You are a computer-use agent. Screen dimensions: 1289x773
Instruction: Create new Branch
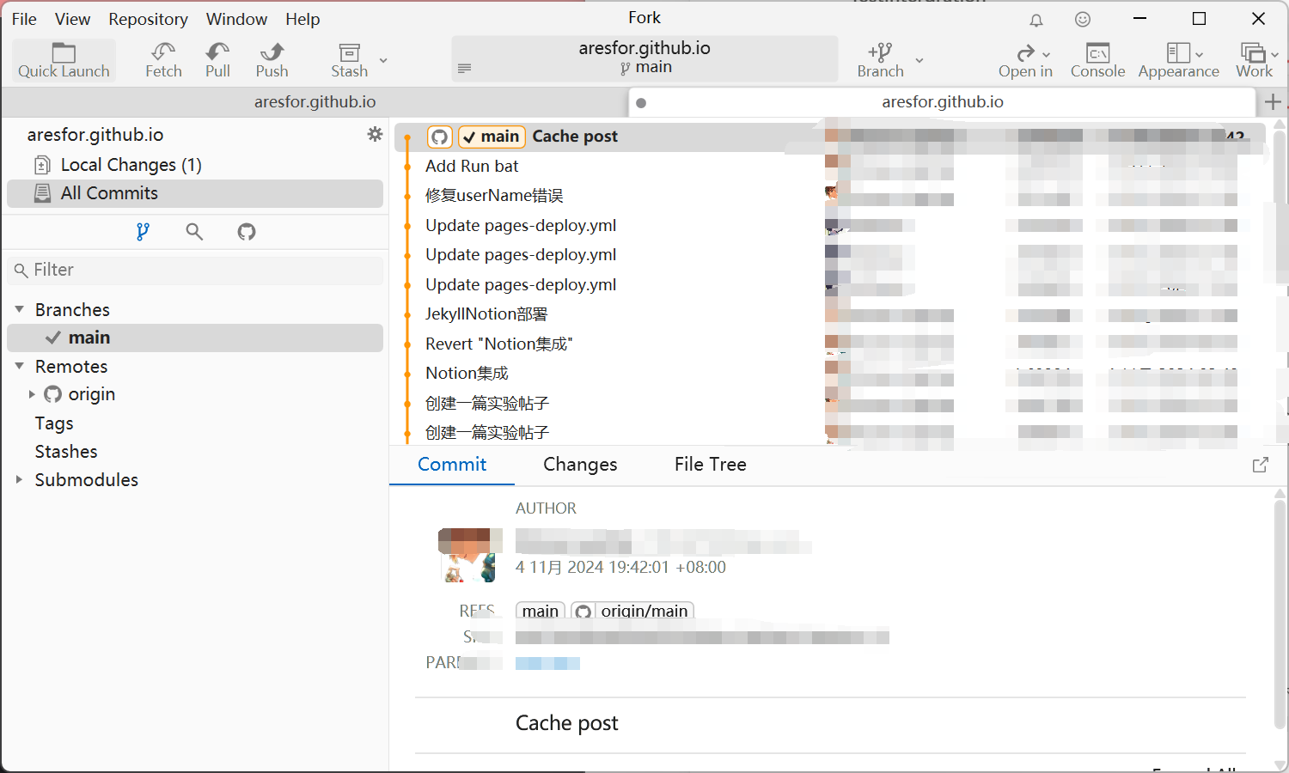[880, 60]
